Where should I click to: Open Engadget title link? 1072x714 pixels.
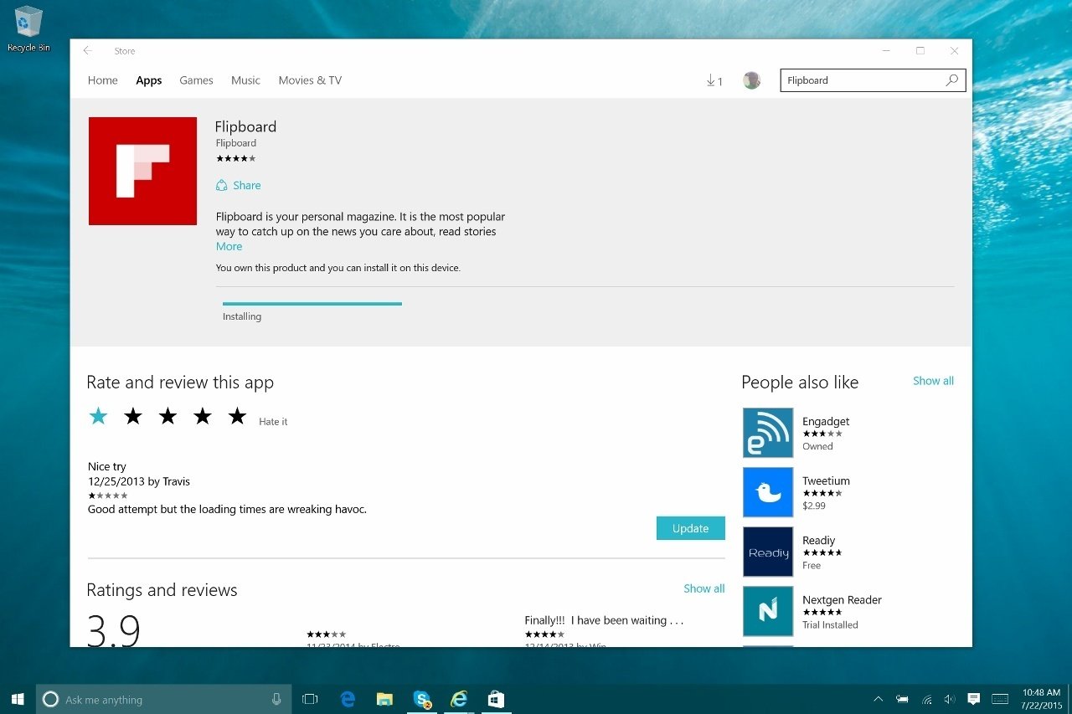pos(826,421)
